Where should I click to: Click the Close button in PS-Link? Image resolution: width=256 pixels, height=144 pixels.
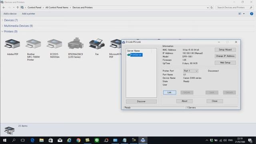tap(214, 101)
